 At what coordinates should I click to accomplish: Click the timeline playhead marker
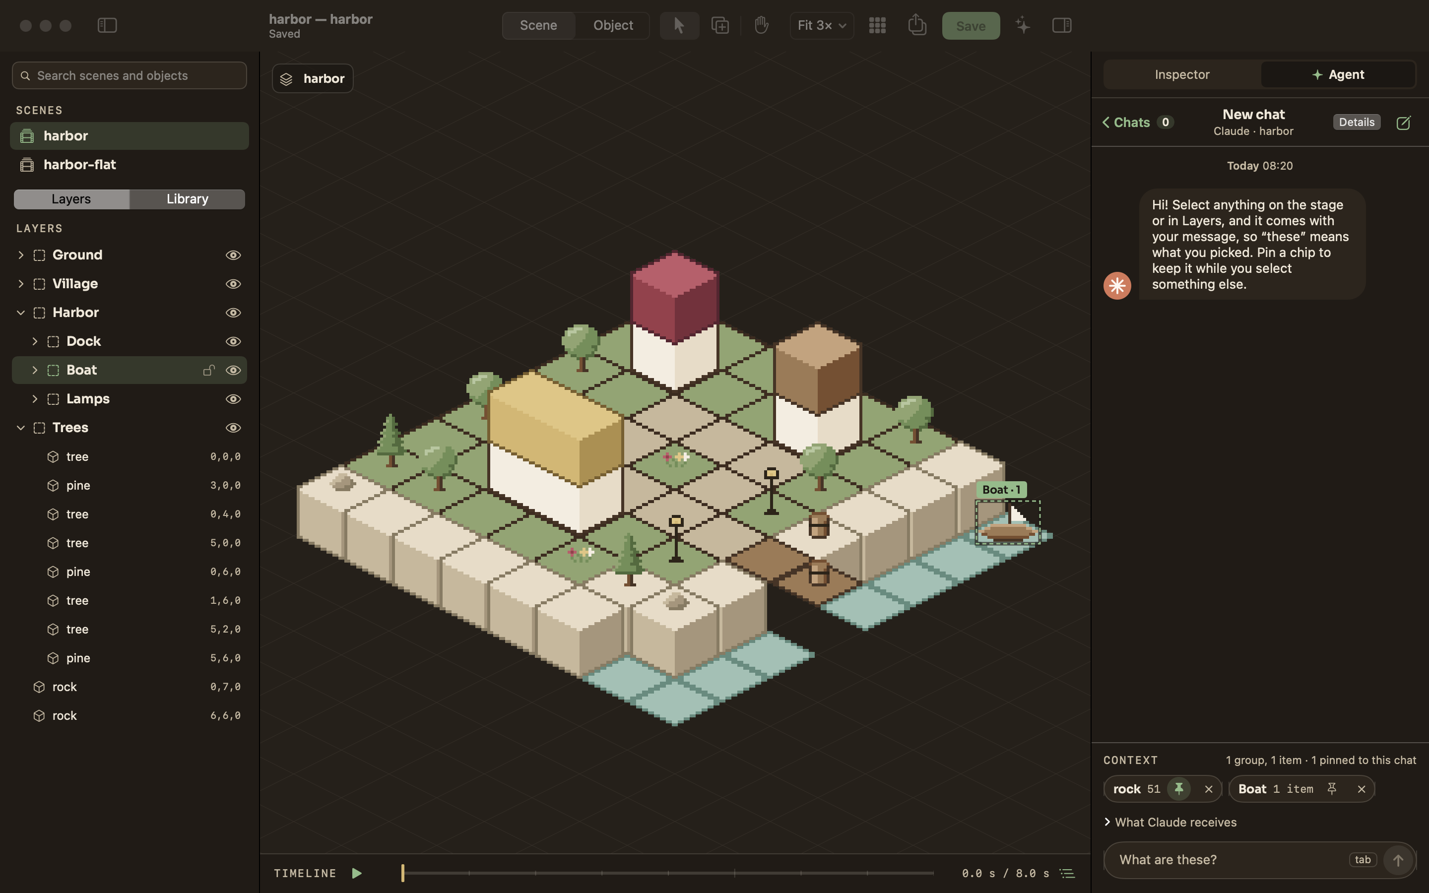click(403, 873)
